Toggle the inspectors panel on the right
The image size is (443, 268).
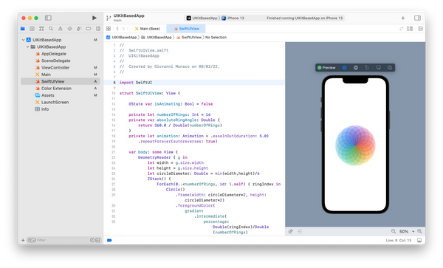(x=417, y=18)
